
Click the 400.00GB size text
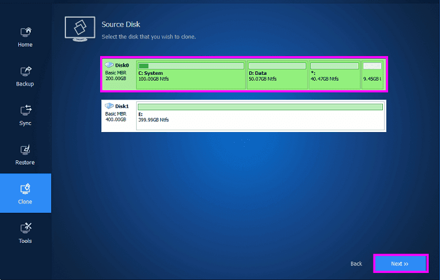(115, 119)
